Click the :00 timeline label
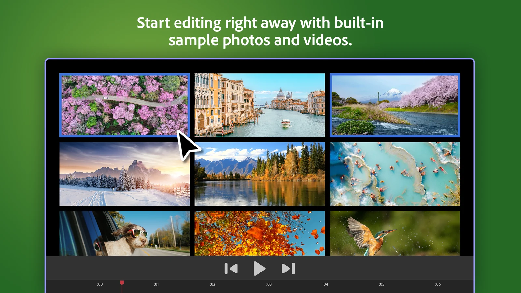Image resolution: width=521 pixels, height=293 pixels. coord(100,284)
